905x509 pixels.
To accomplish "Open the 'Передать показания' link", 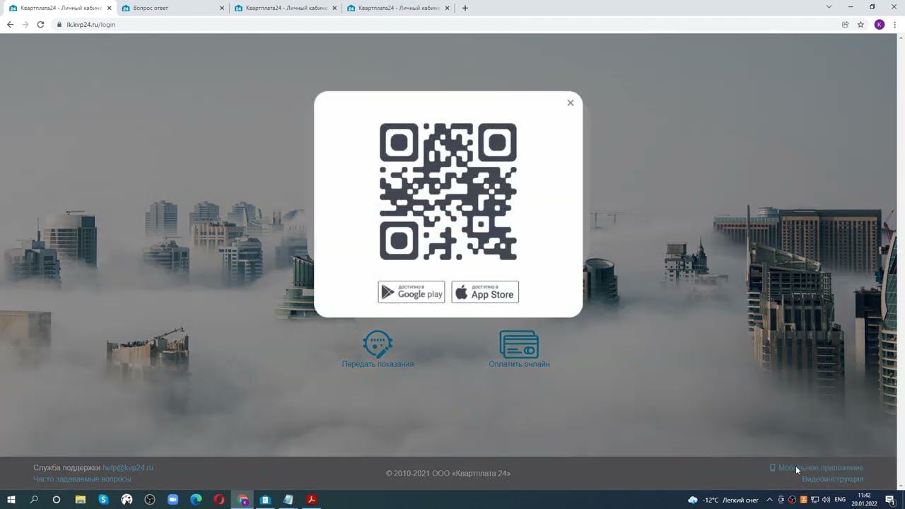I will pos(378,364).
